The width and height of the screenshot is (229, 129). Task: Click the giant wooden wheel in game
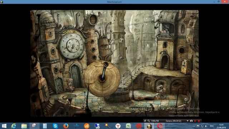pos(102,78)
